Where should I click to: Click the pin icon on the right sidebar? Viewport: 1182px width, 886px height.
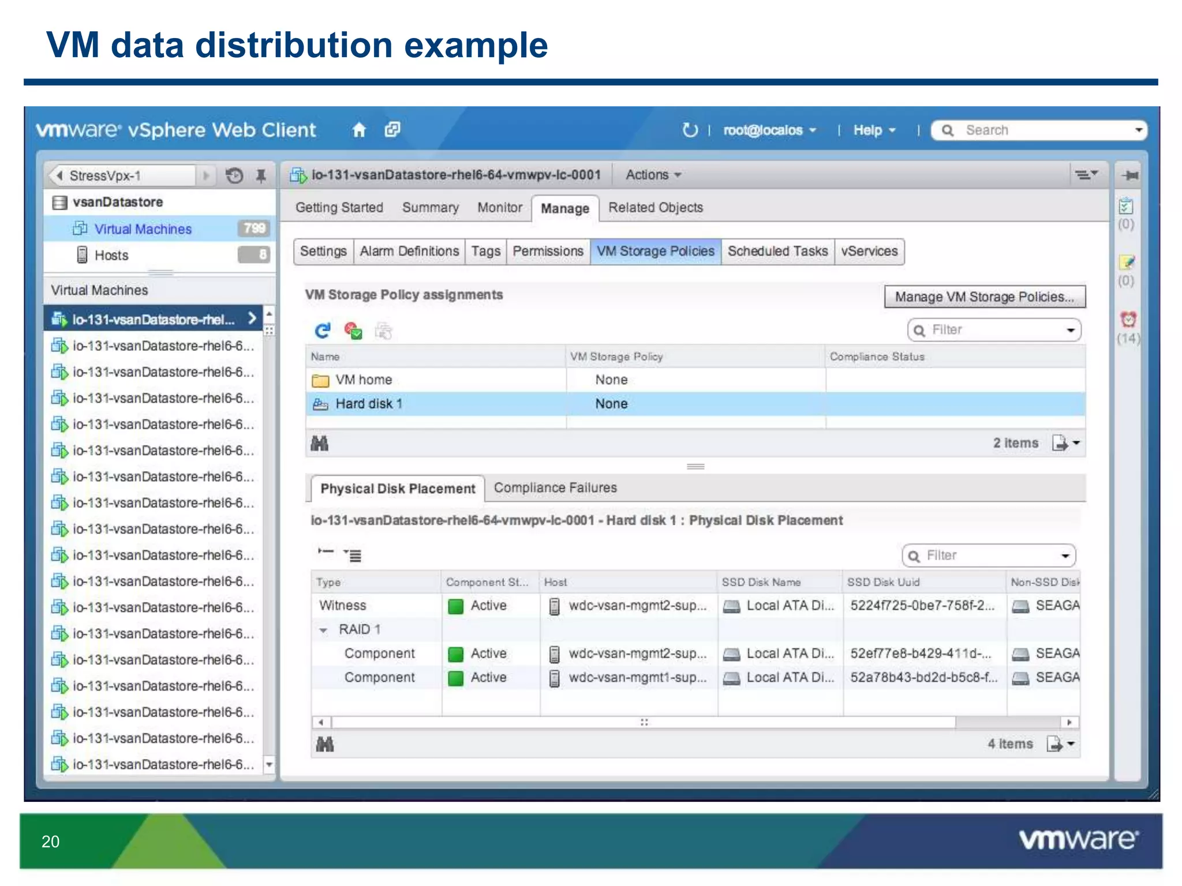point(1130,175)
